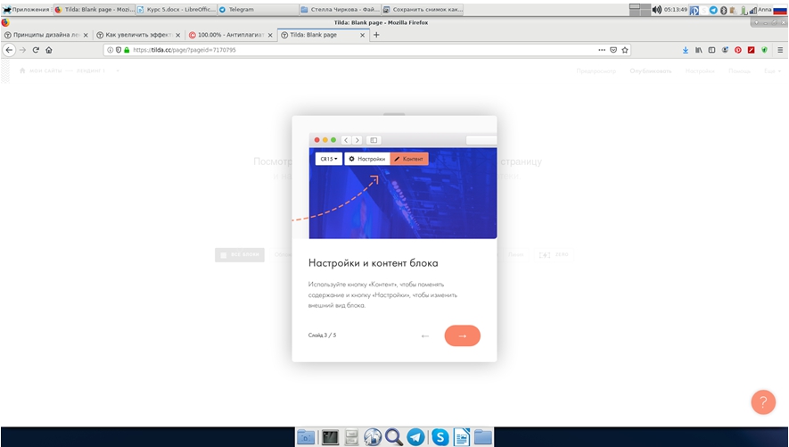Viewport: 789px width, 447px height.
Task: Toggle the Firefox sidebar icon
Action: pos(711,50)
